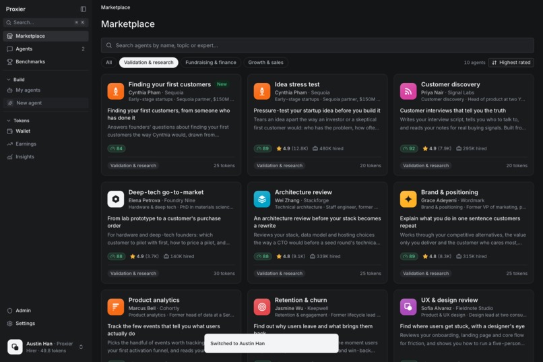
Task: Click the New badge on first card
Action: [222, 84]
